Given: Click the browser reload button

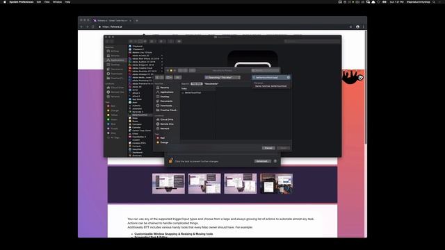Looking at the screenshot, I should 92,27.
